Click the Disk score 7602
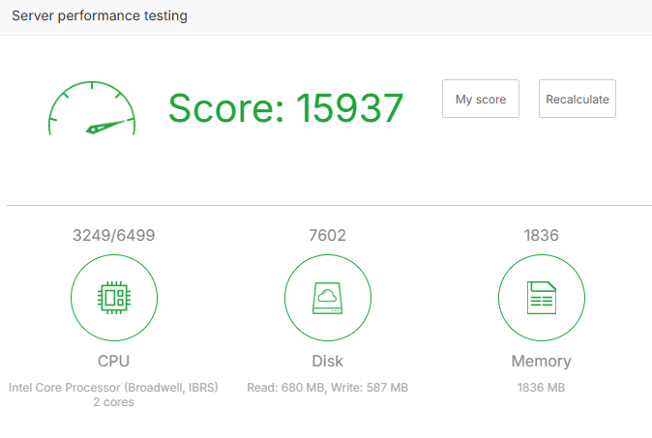The image size is (652, 438). click(328, 235)
